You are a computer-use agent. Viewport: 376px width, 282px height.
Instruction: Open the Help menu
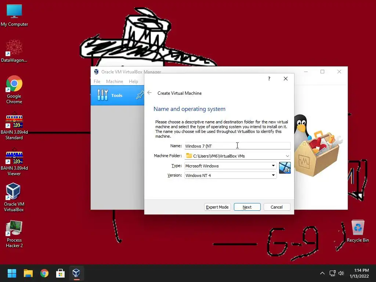[x=133, y=82]
